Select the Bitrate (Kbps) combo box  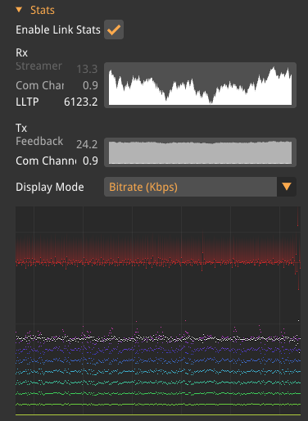click(x=200, y=187)
